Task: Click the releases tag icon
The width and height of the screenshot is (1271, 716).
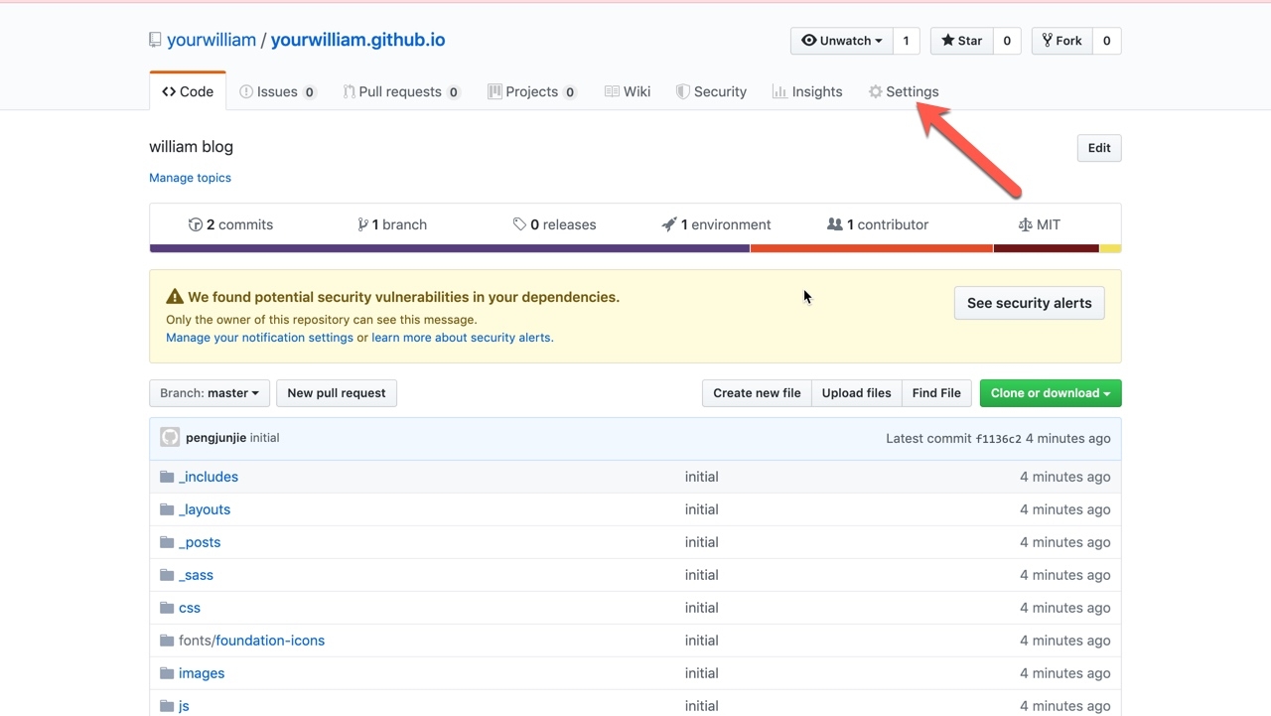Action: 519,224
